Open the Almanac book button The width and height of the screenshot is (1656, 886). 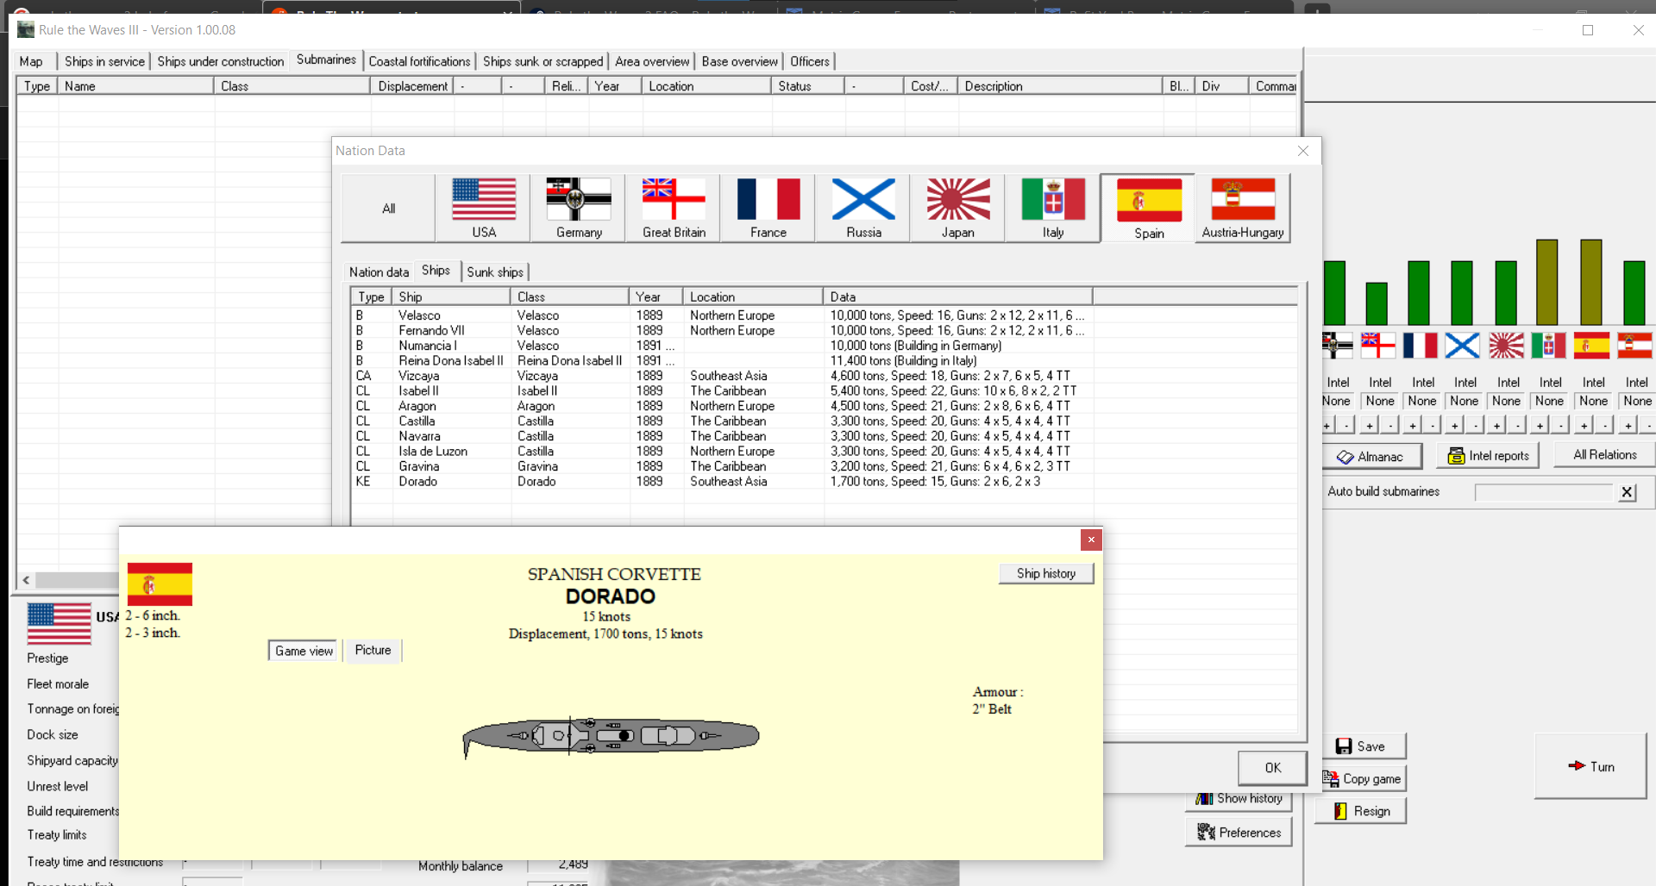tap(1371, 456)
